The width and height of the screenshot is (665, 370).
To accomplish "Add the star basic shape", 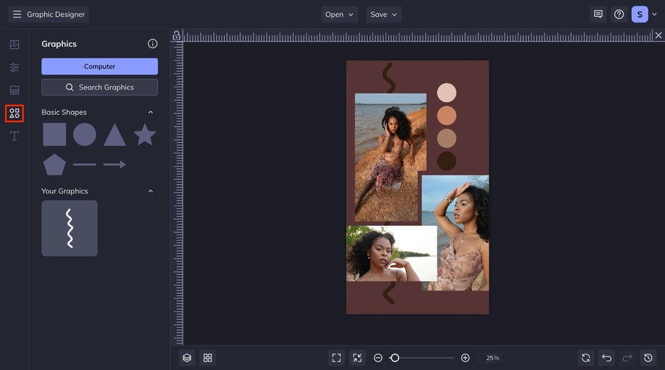I will [x=144, y=134].
